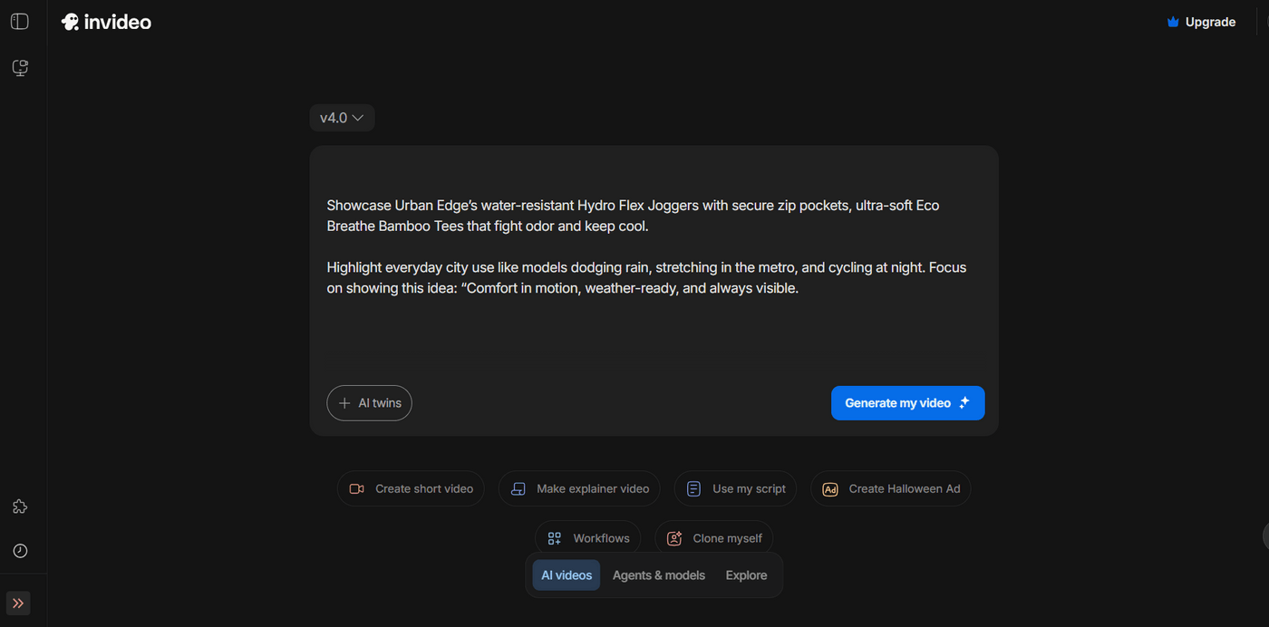The height and width of the screenshot is (627, 1269).
Task: Choose Make explainer video option
Action: pos(579,489)
